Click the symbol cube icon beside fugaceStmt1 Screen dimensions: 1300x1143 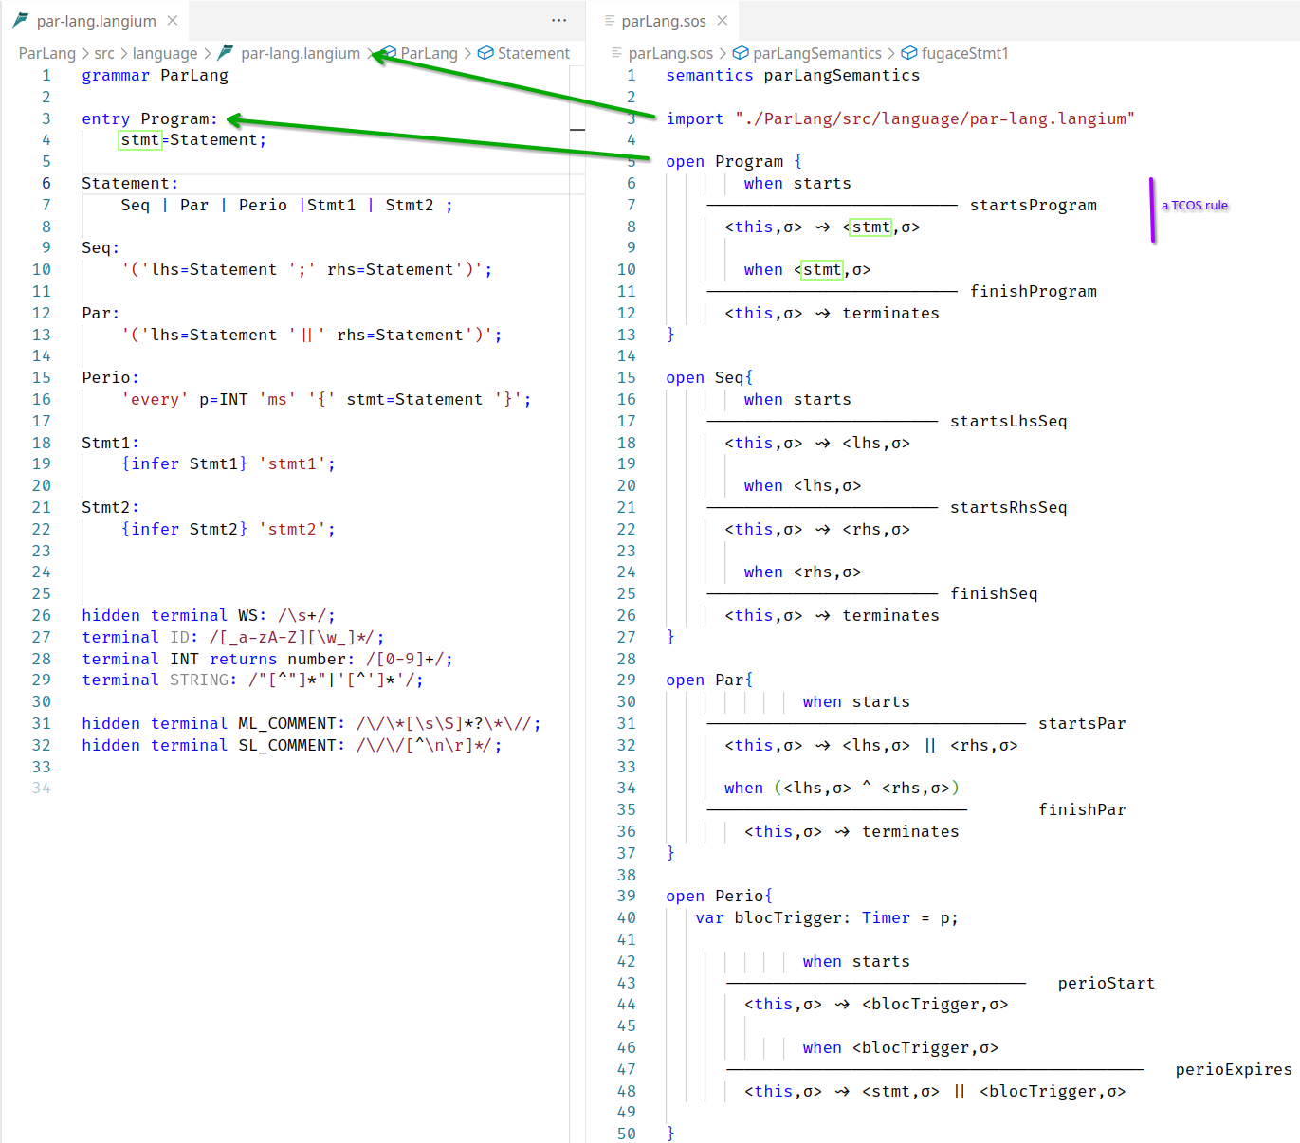point(909,54)
